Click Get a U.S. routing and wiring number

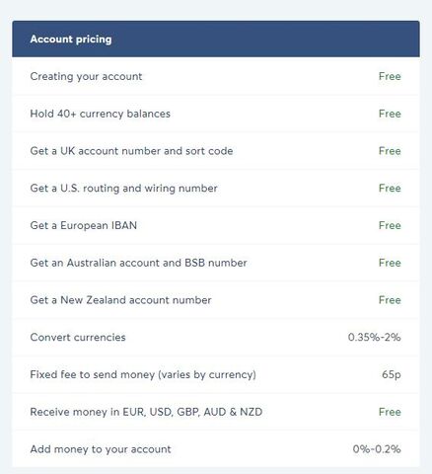coord(123,189)
